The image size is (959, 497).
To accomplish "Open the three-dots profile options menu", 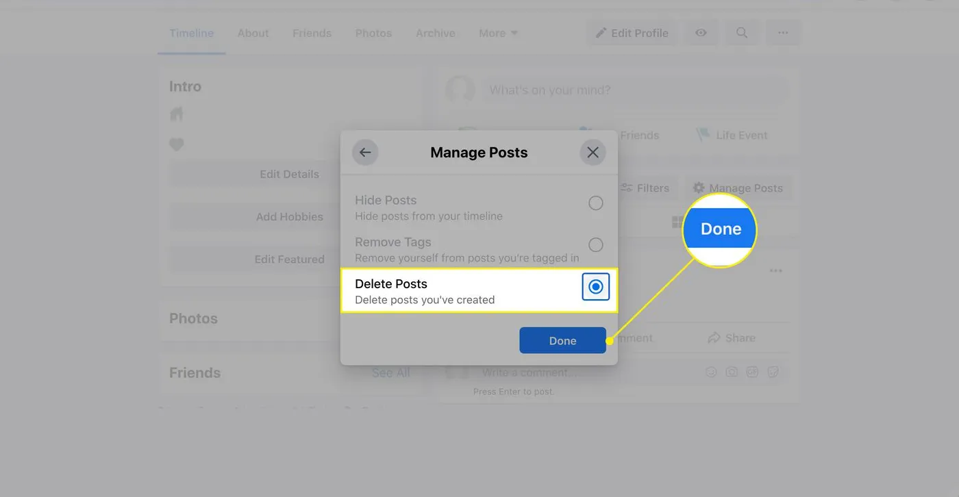I will (783, 33).
